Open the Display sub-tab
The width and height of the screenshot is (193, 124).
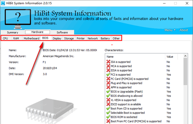coord(57,38)
